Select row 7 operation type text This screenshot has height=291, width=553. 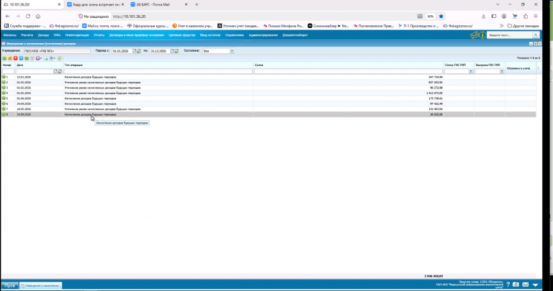tap(103, 109)
